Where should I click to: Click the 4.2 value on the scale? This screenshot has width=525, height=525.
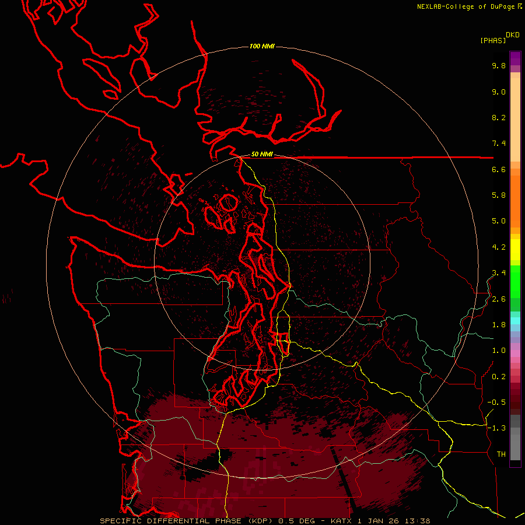coord(499,247)
